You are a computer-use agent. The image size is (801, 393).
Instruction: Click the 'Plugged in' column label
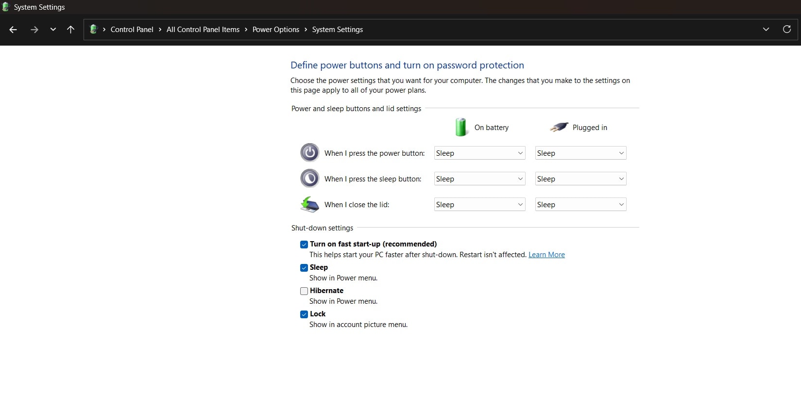point(590,128)
